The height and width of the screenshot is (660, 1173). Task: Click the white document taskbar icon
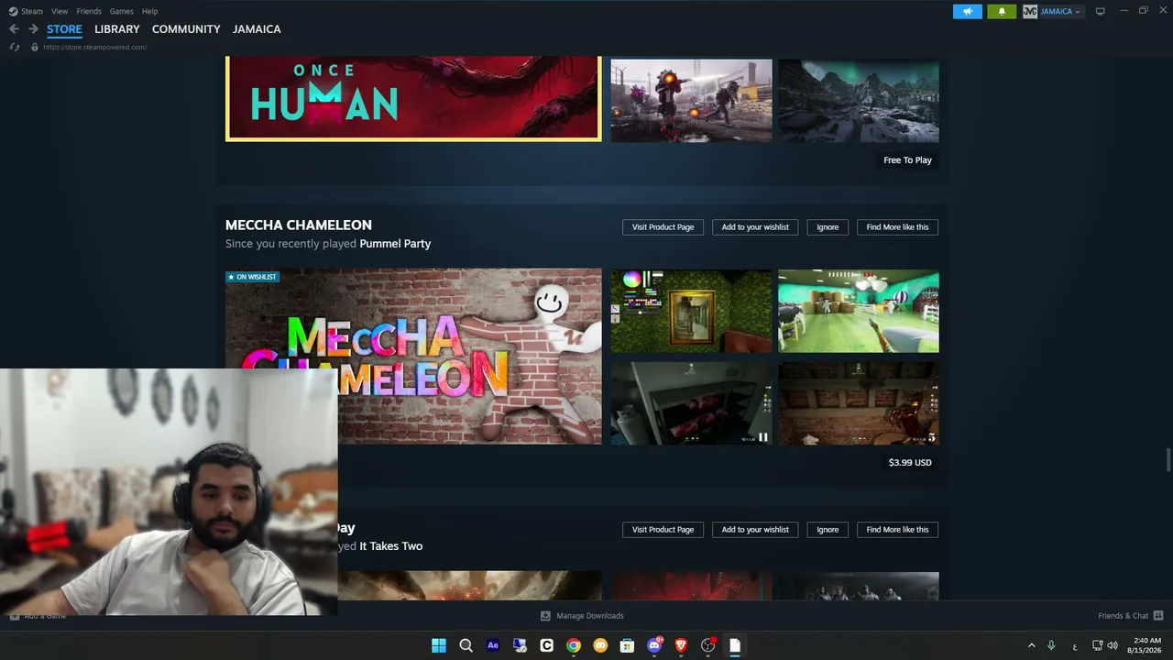735,645
